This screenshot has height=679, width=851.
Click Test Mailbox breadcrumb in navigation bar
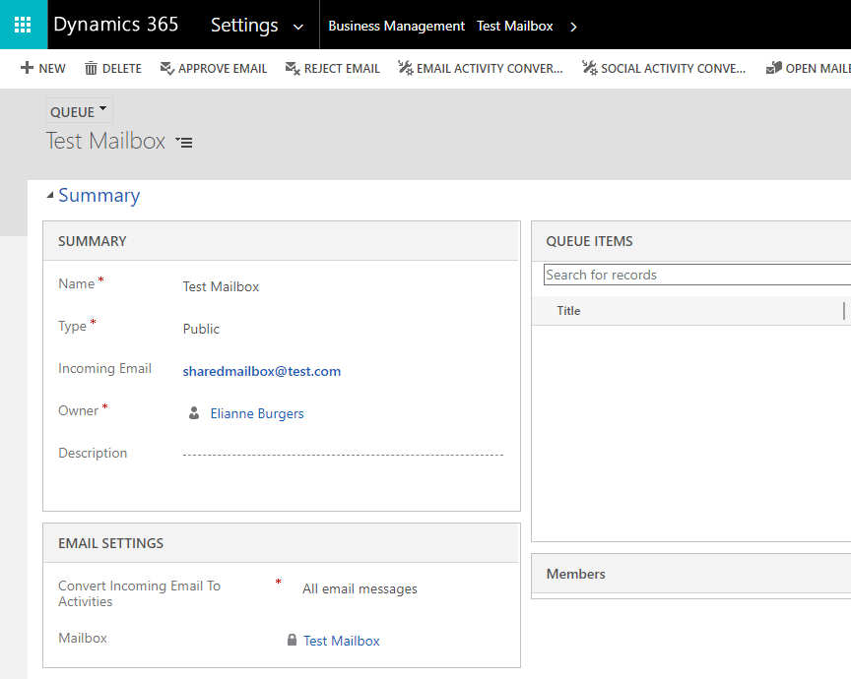(514, 26)
